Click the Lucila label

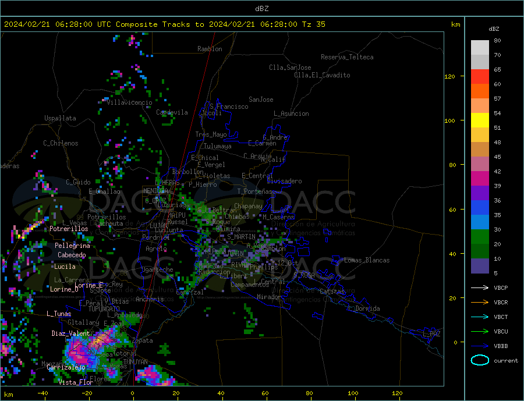tap(65, 267)
